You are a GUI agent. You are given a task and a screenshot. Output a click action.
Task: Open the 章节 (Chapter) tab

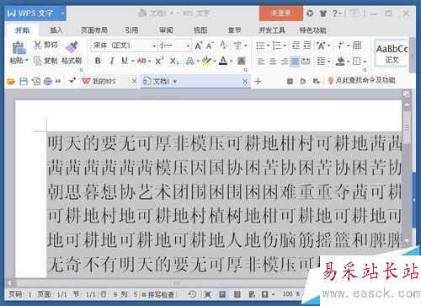[x=234, y=30]
